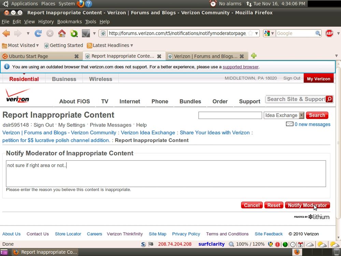Click the S icon in status bar
This screenshot has width=341, height=256.
[143, 244]
